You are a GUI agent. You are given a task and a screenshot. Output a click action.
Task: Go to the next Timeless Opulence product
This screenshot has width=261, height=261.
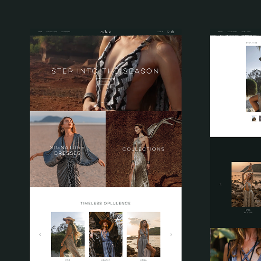point(171,234)
